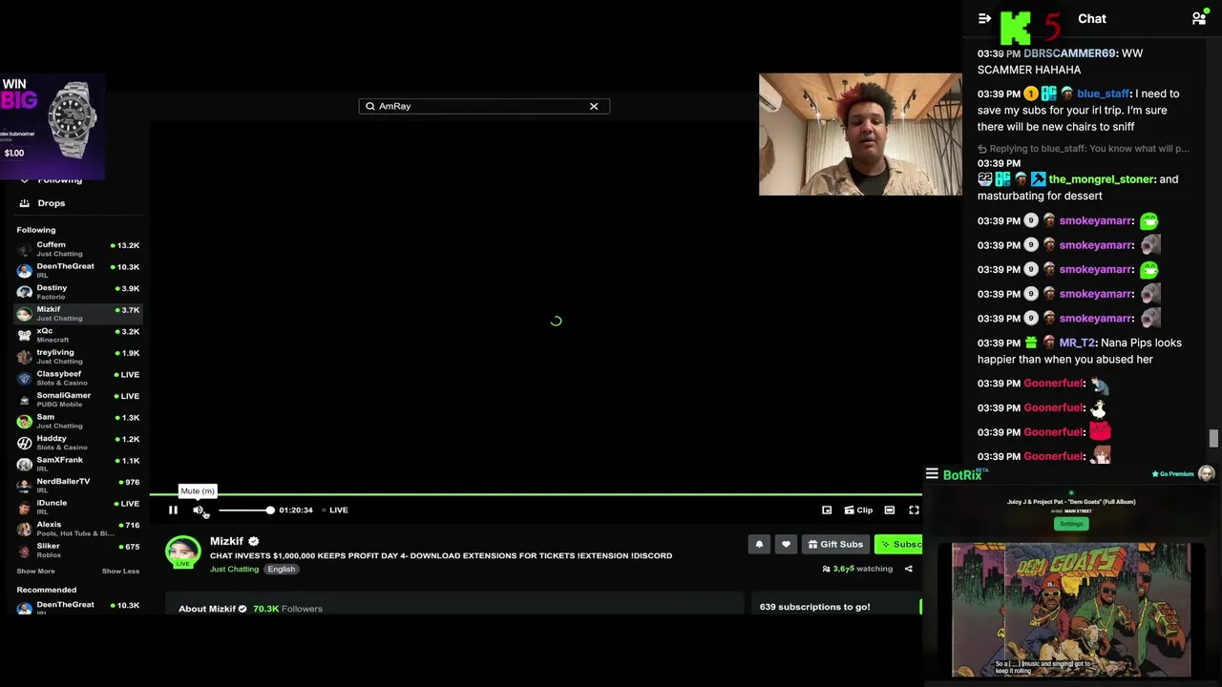
Task: Open NerdBallerTV's channel
Action: coord(78,485)
